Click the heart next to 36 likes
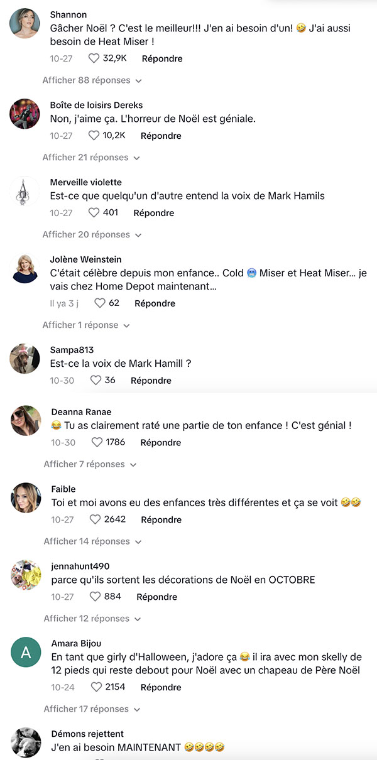The width and height of the screenshot is (377, 760). [x=96, y=381]
